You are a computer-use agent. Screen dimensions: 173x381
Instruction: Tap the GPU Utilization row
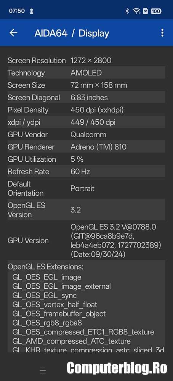click(x=86, y=159)
